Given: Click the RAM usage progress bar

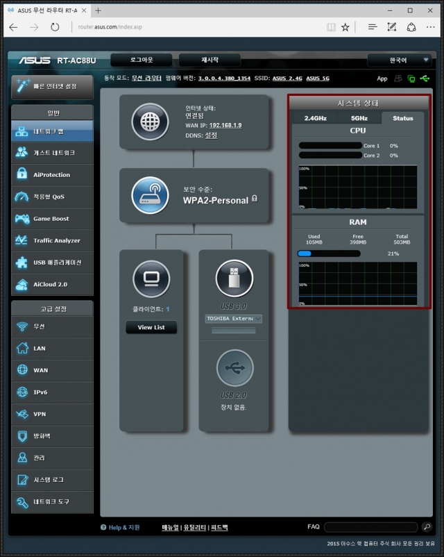Looking at the screenshot, I should [329, 253].
